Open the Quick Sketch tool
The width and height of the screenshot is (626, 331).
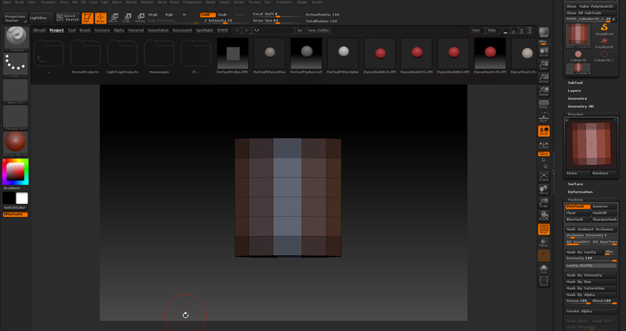tap(68, 17)
